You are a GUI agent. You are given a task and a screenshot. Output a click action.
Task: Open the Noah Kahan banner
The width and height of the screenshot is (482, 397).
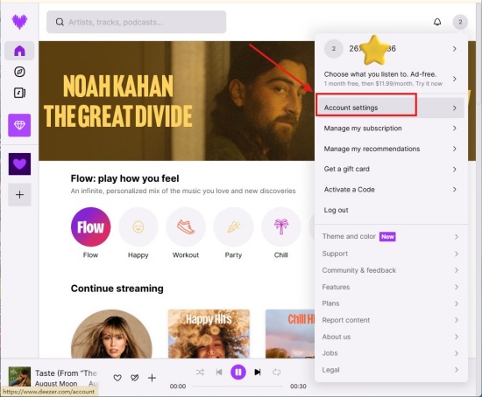(x=176, y=101)
